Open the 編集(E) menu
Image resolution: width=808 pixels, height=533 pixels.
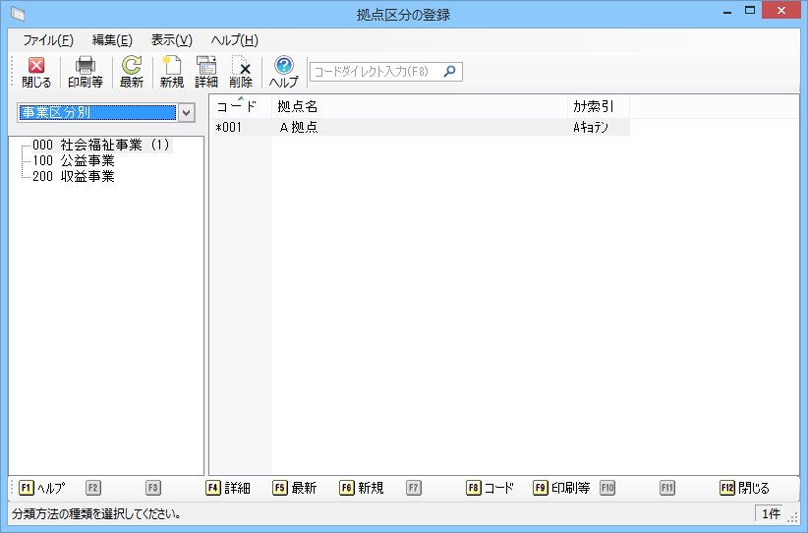coord(112,40)
